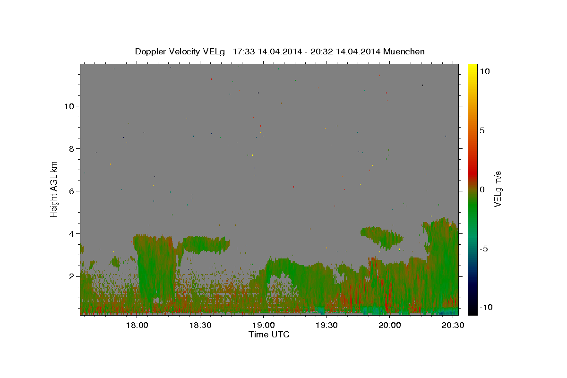This screenshot has height=378, width=567.
Task: Click the 19:30 time tick label
Action: (x=326, y=325)
